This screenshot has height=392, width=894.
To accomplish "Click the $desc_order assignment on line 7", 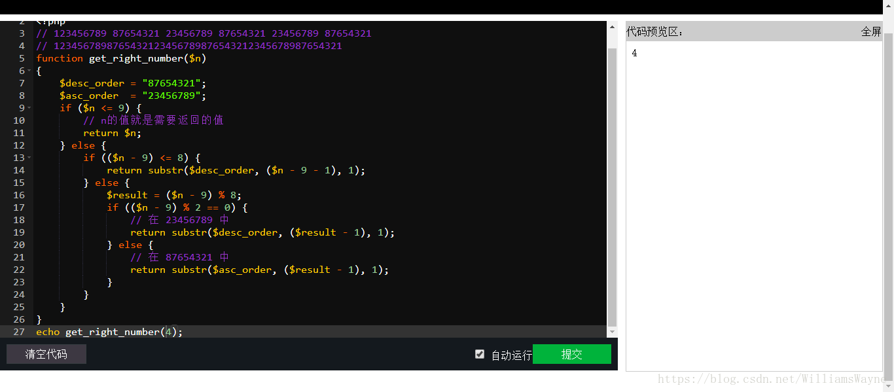I will 133,83.
